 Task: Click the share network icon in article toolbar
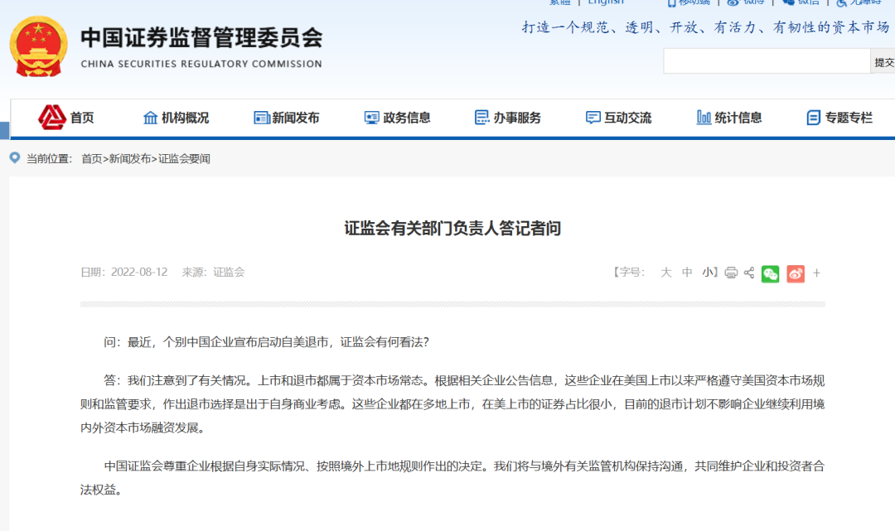pos(749,273)
